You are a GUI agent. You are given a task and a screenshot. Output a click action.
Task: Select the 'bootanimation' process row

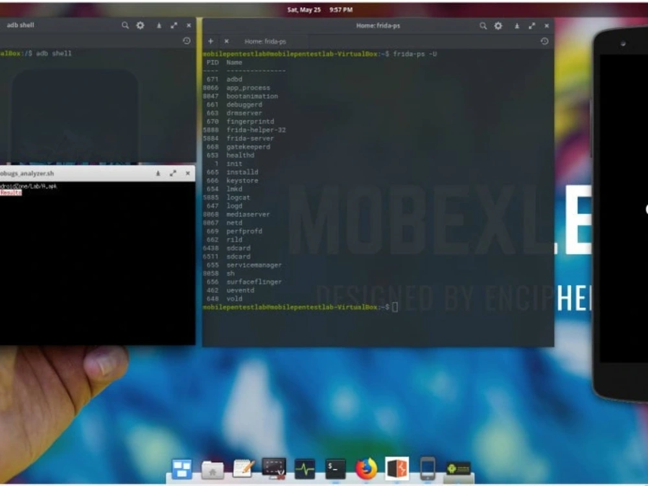pyautogui.click(x=240, y=97)
